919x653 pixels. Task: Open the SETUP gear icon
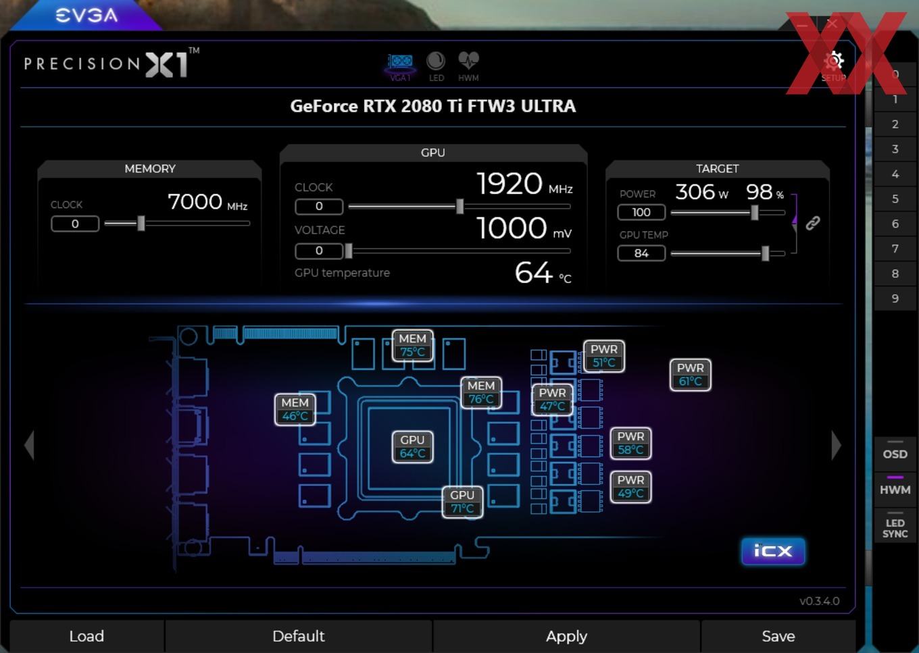834,66
